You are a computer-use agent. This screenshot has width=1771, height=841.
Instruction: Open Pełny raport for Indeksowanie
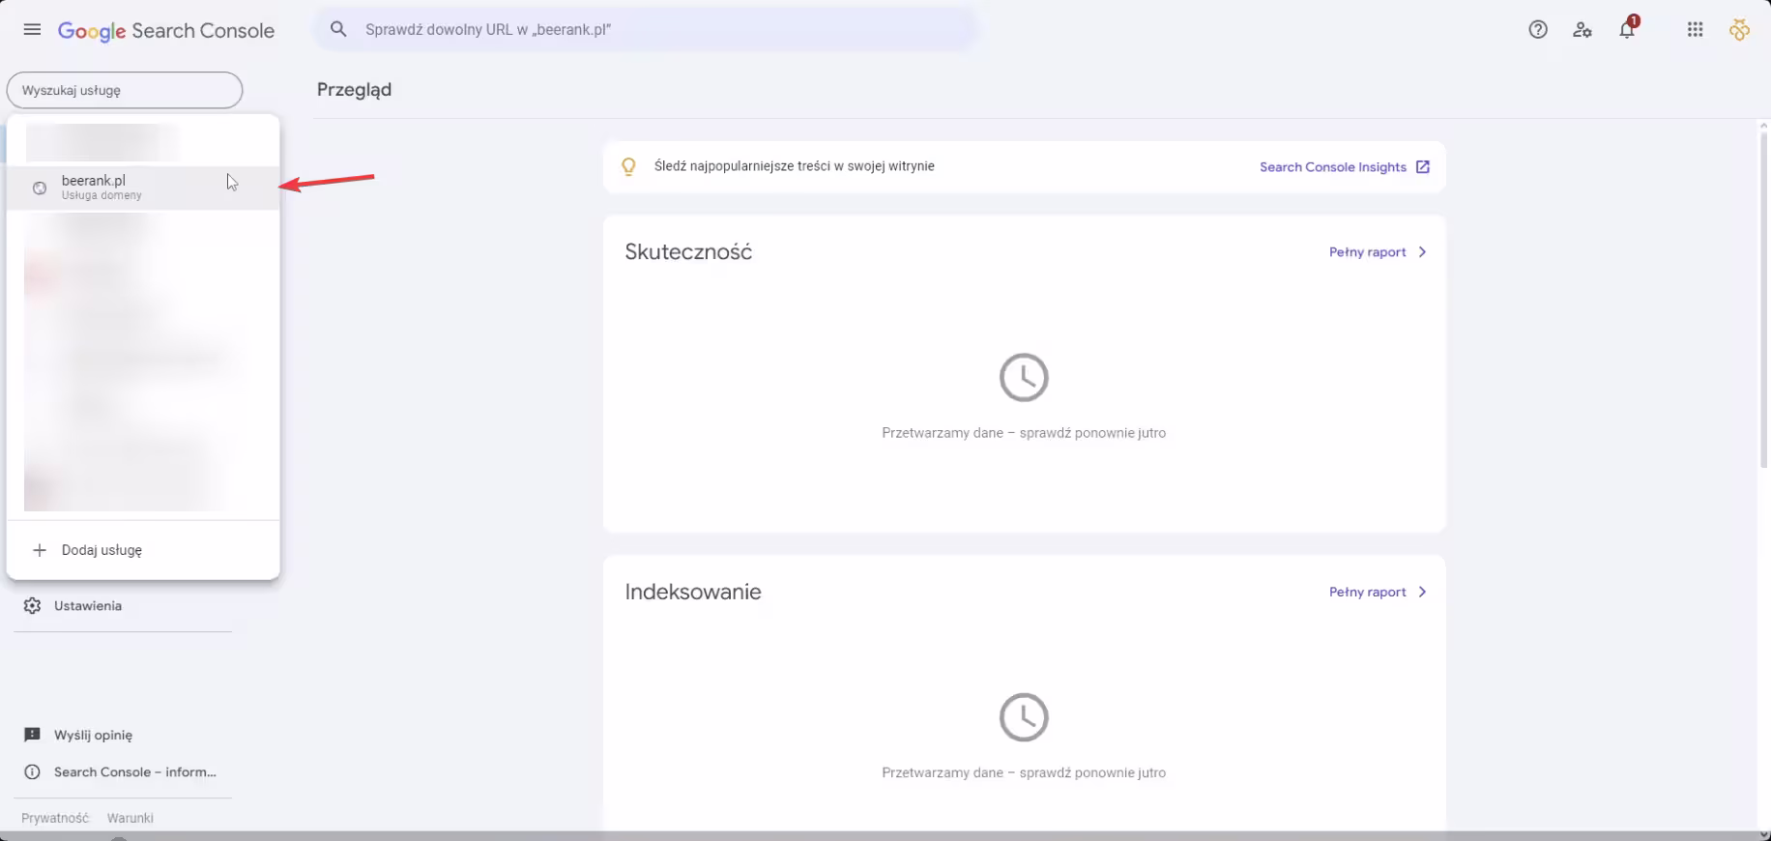[1377, 593]
